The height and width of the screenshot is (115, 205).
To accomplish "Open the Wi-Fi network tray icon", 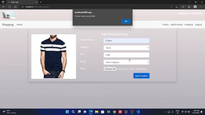I will tap(183, 112).
